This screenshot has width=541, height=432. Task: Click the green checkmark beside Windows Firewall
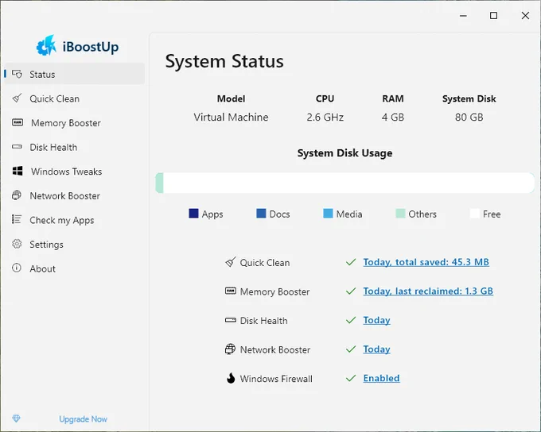point(351,378)
